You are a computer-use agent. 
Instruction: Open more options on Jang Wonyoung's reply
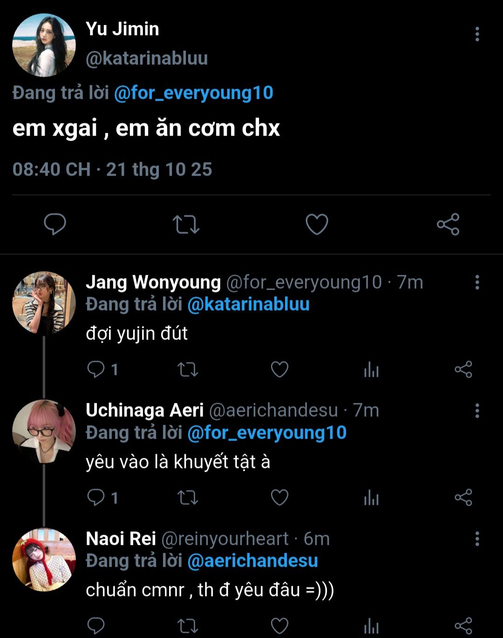click(x=477, y=282)
